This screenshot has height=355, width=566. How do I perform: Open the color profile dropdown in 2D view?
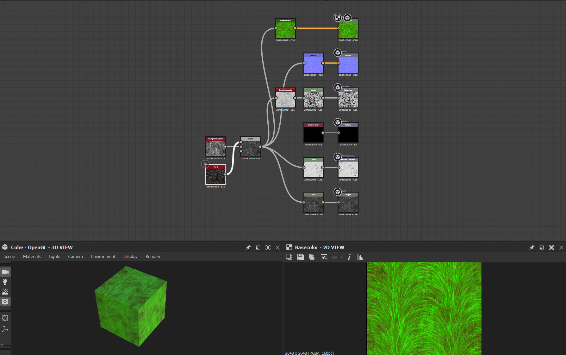tap(324, 257)
